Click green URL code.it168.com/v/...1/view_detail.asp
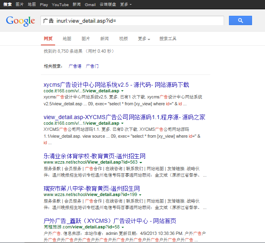265x243 pixels. [81, 123]
